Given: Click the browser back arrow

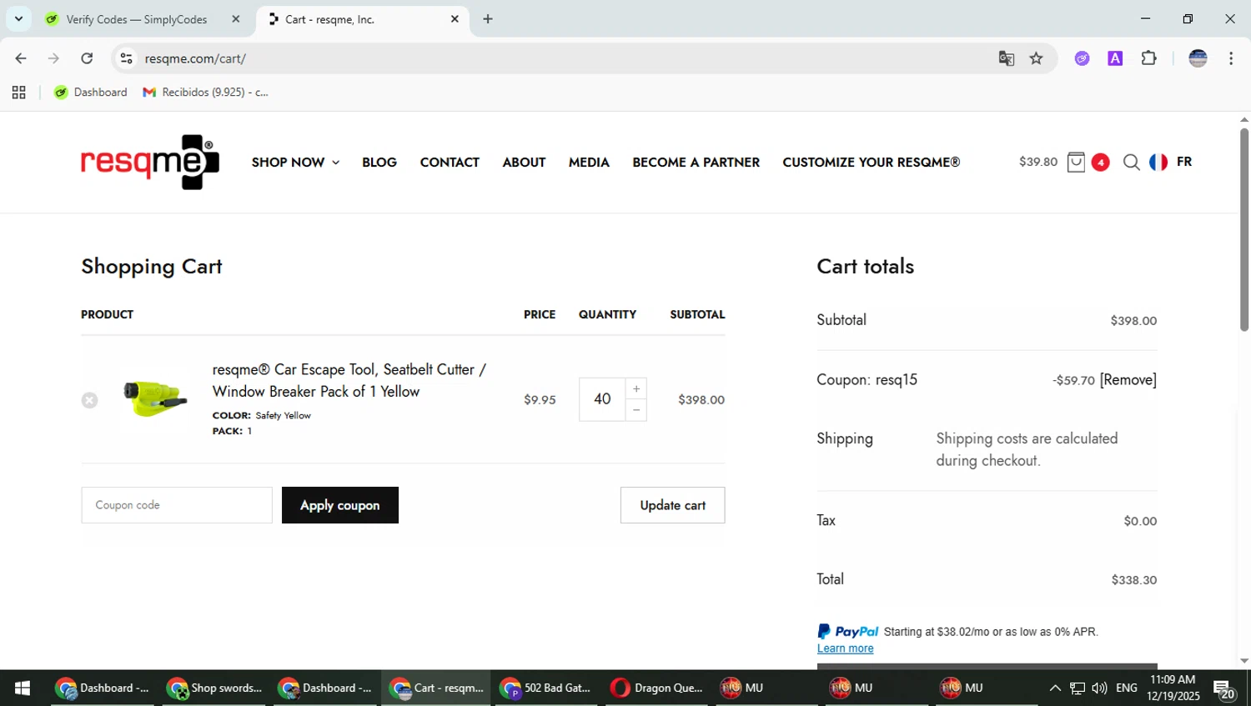Looking at the screenshot, I should [21, 58].
